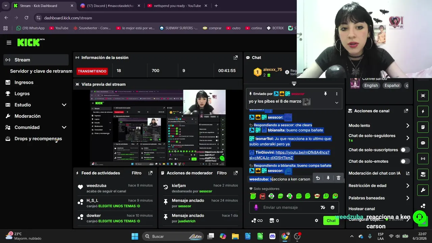The image size is (432, 243).
Task: Click the wrench tools sidebar icon
Action: (x=423, y=190)
